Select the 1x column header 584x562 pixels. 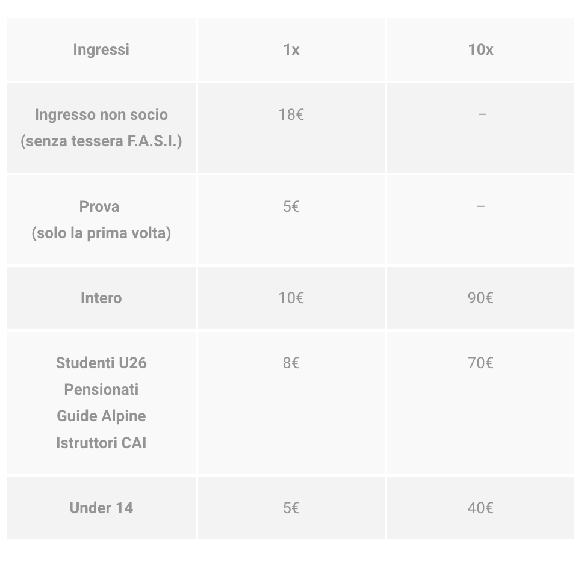291,49
